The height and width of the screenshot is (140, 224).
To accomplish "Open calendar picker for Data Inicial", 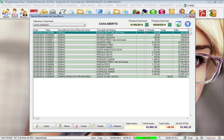I will point(147,25).
